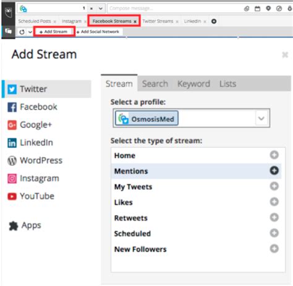The height and width of the screenshot is (286, 293).
Task: Select the Lists tab in dialog
Action: 227,84
